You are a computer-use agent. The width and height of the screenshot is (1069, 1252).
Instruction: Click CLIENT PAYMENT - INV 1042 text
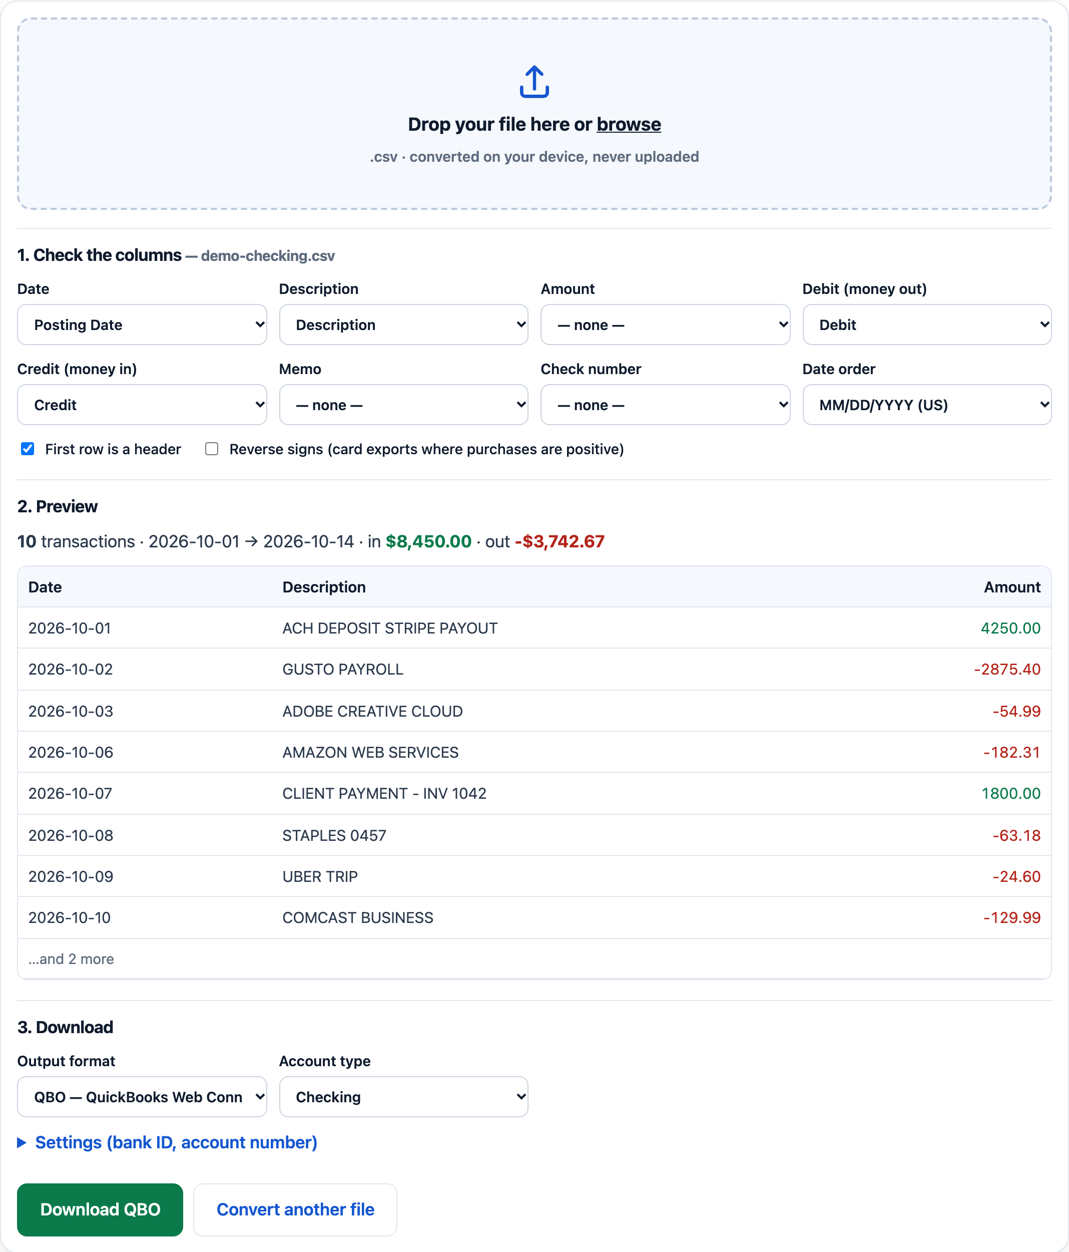tap(384, 793)
